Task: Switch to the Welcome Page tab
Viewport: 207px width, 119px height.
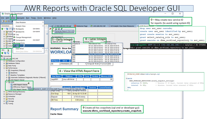Action: (x=81, y=26)
